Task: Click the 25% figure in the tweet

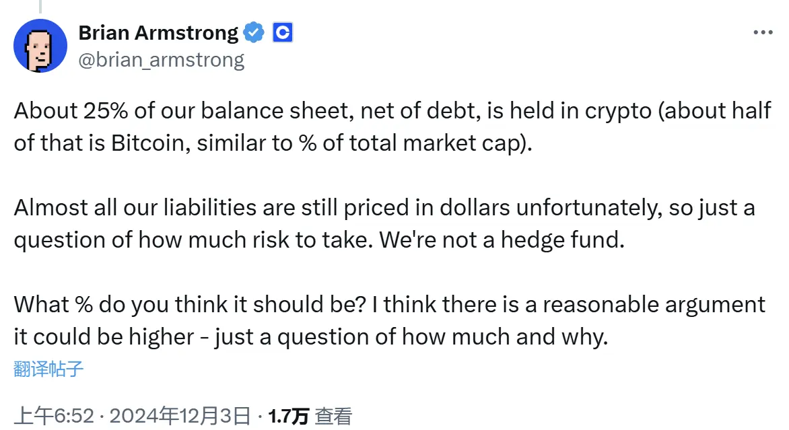Action: (107, 110)
